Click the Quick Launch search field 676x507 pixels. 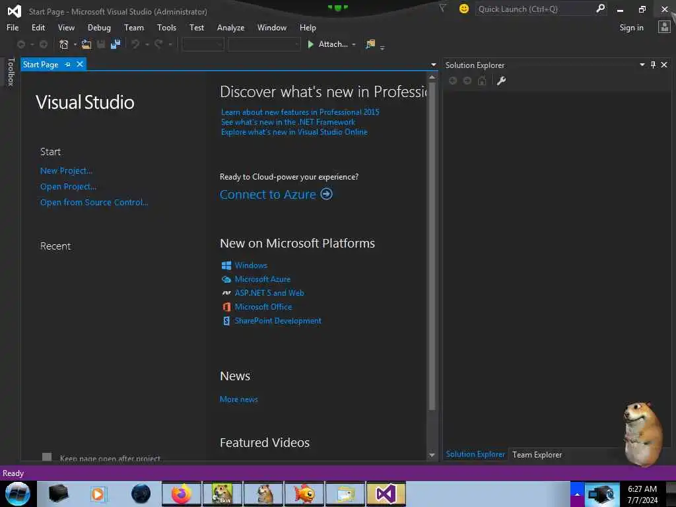(x=535, y=9)
